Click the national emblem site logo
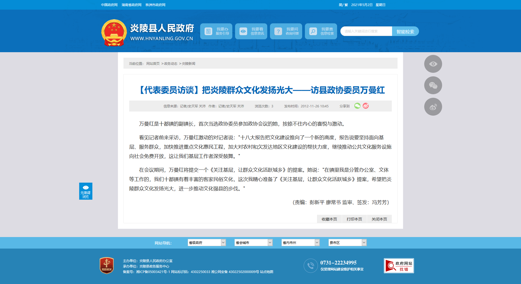 click(114, 32)
